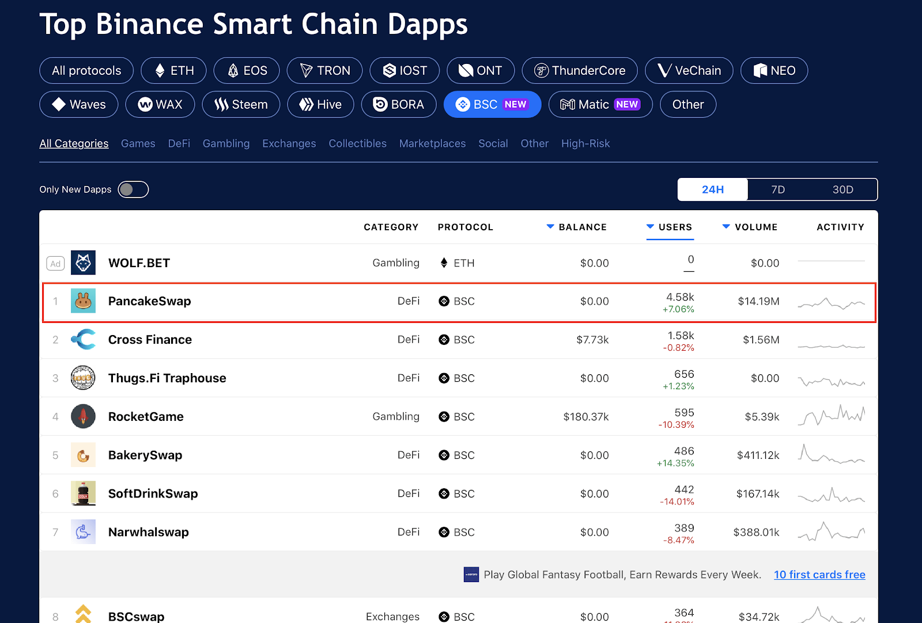Click the fantasy football ad logo icon
This screenshot has width=922, height=623.
[x=471, y=575]
